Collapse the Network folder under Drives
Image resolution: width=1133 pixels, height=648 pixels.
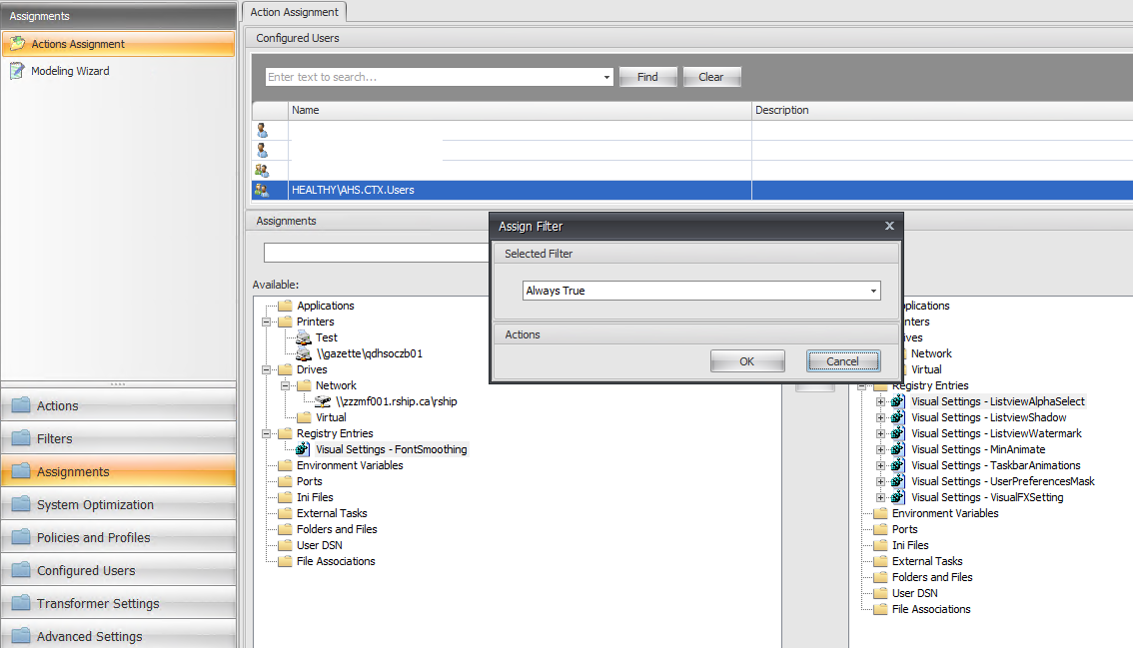pos(286,385)
